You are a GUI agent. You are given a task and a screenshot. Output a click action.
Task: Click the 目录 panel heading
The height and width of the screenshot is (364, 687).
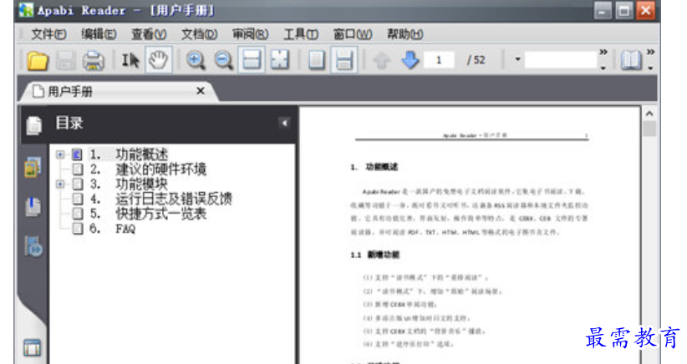69,124
